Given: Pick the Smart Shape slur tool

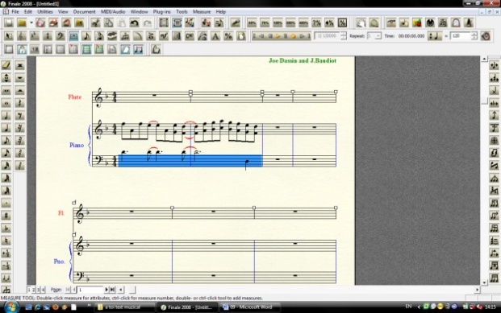Looking at the screenshot, I should point(138,36).
